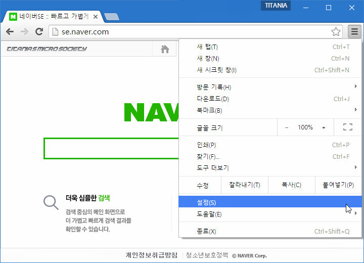Open 개인정보취급방침 privacy policy link

click(x=151, y=255)
